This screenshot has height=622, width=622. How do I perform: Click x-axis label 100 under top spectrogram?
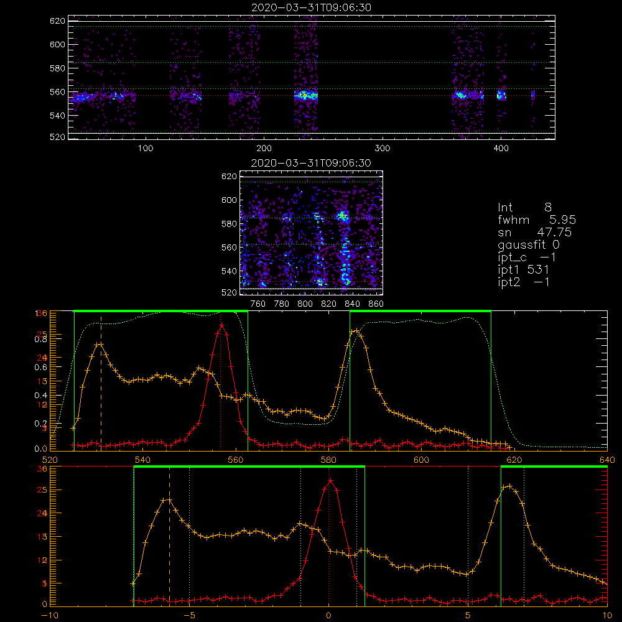click(x=146, y=149)
